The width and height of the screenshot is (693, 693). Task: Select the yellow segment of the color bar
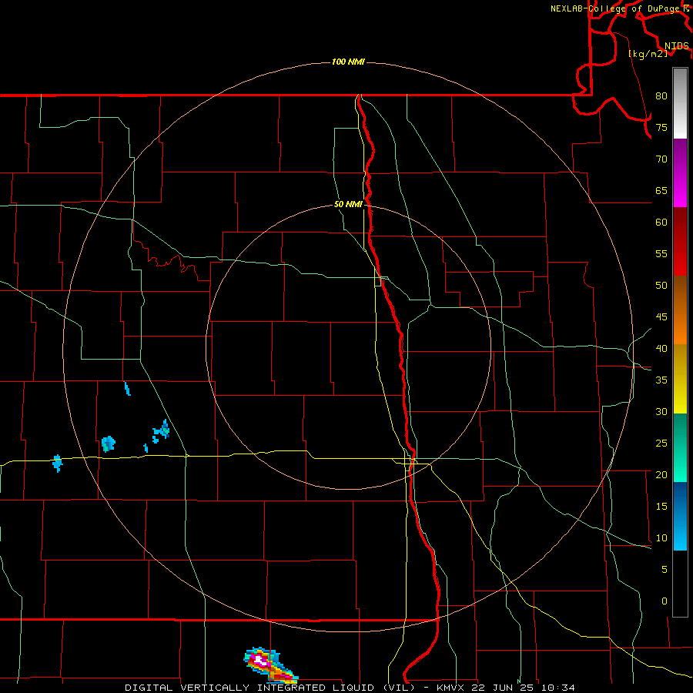pos(680,379)
